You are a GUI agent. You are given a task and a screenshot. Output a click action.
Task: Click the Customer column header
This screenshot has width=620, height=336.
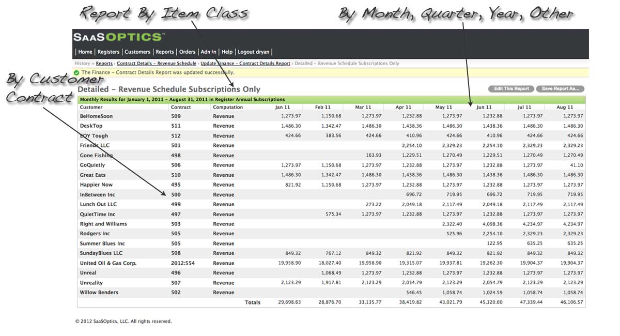pos(91,108)
